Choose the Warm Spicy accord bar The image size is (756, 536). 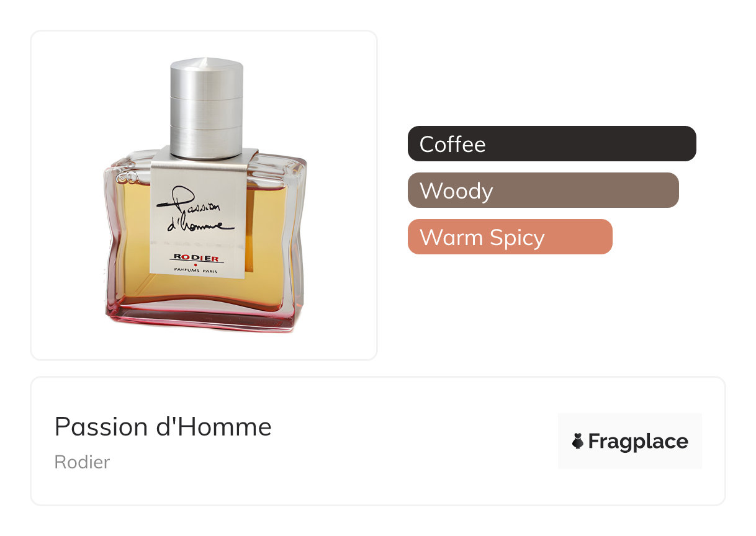[510, 237]
